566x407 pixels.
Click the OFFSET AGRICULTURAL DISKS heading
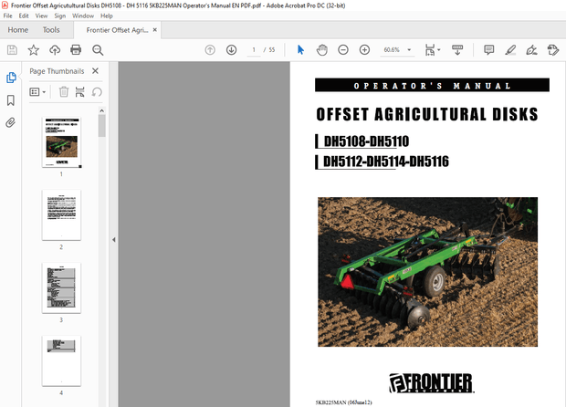(427, 114)
